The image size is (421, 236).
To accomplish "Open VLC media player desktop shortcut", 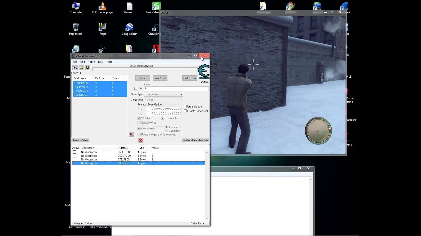I will pos(103,8).
